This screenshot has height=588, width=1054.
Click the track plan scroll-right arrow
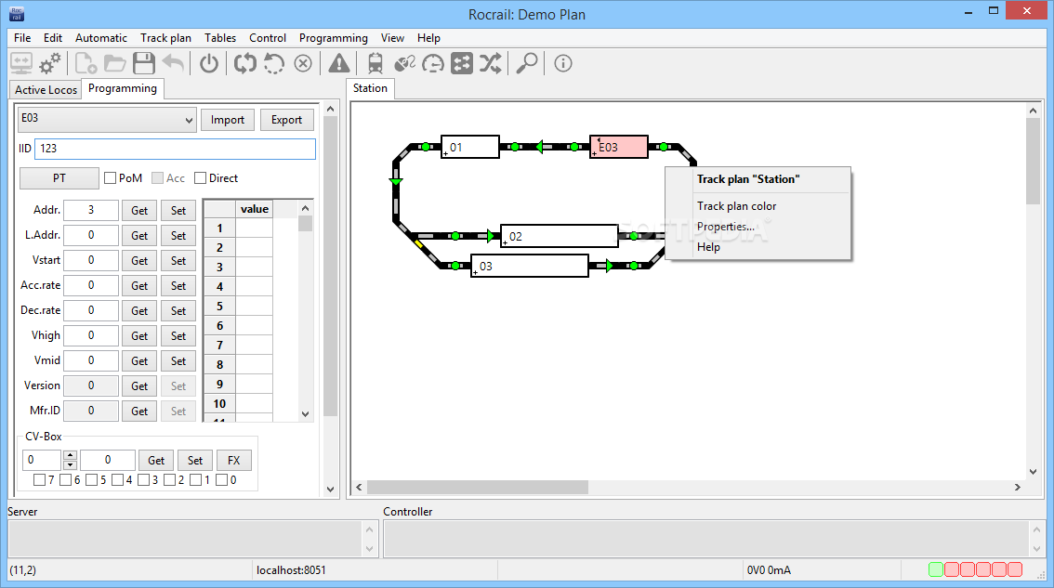pyautogui.click(x=1018, y=487)
